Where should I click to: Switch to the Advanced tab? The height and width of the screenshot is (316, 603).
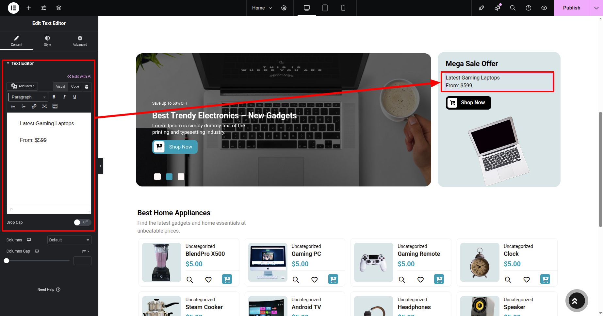pos(80,41)
